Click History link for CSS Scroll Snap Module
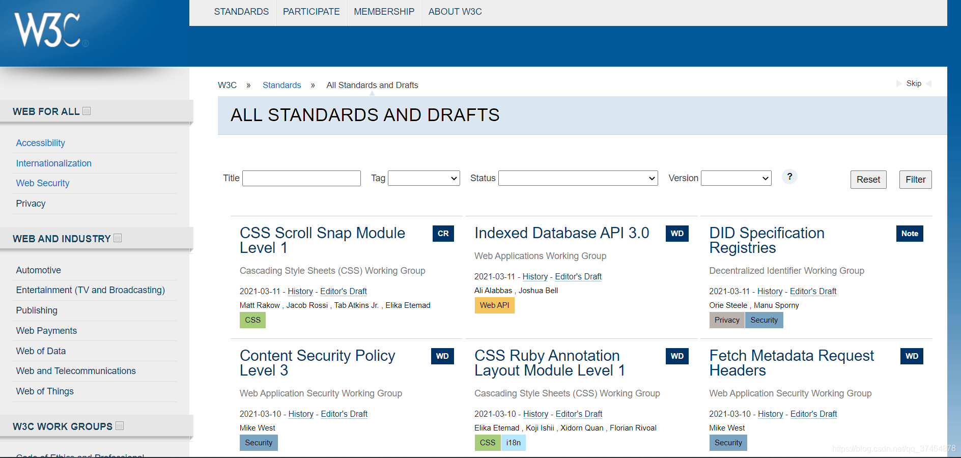Screen dimensions: 961x458 (x=300, y=291)
